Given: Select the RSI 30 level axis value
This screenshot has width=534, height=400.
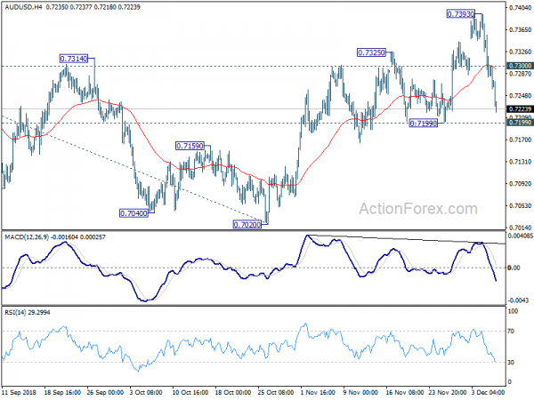Looking at the screenshot, I should tap(513, 363).
